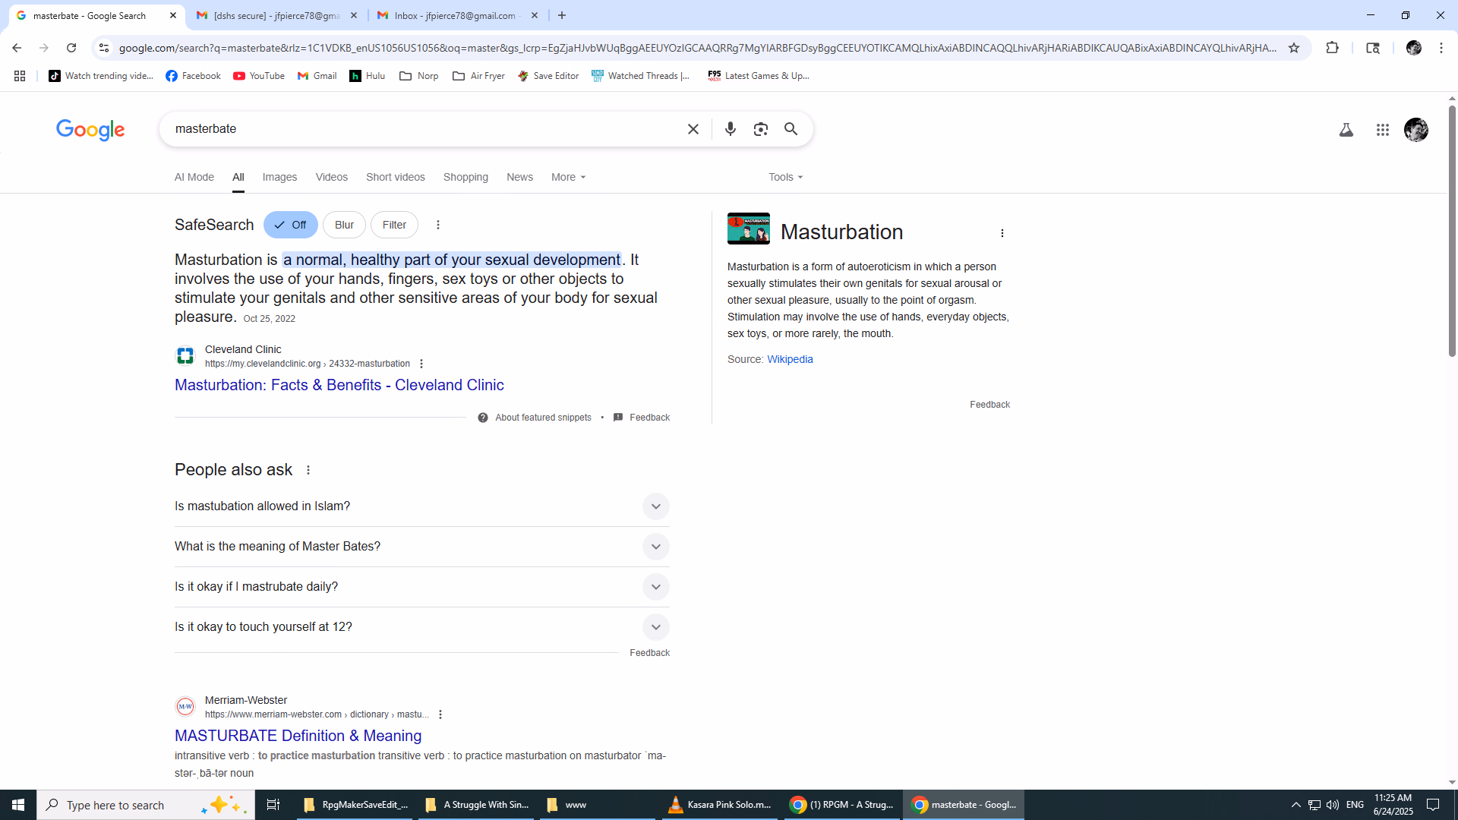Open view site information icon in address bar

[x=104, y=48]
